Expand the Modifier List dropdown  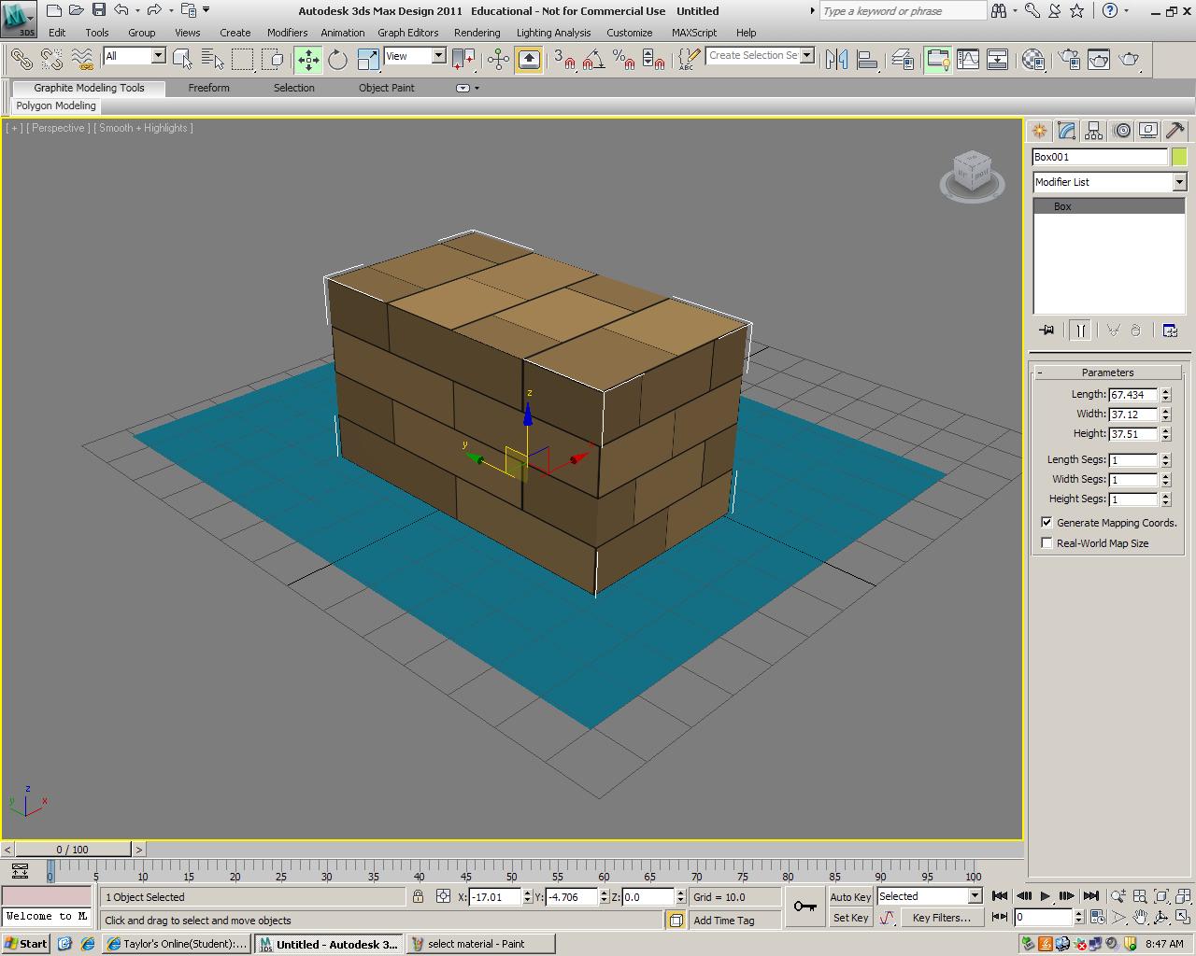click(x=1178, y=182)
